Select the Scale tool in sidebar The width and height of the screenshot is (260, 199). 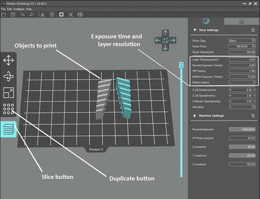pos(8,93)
